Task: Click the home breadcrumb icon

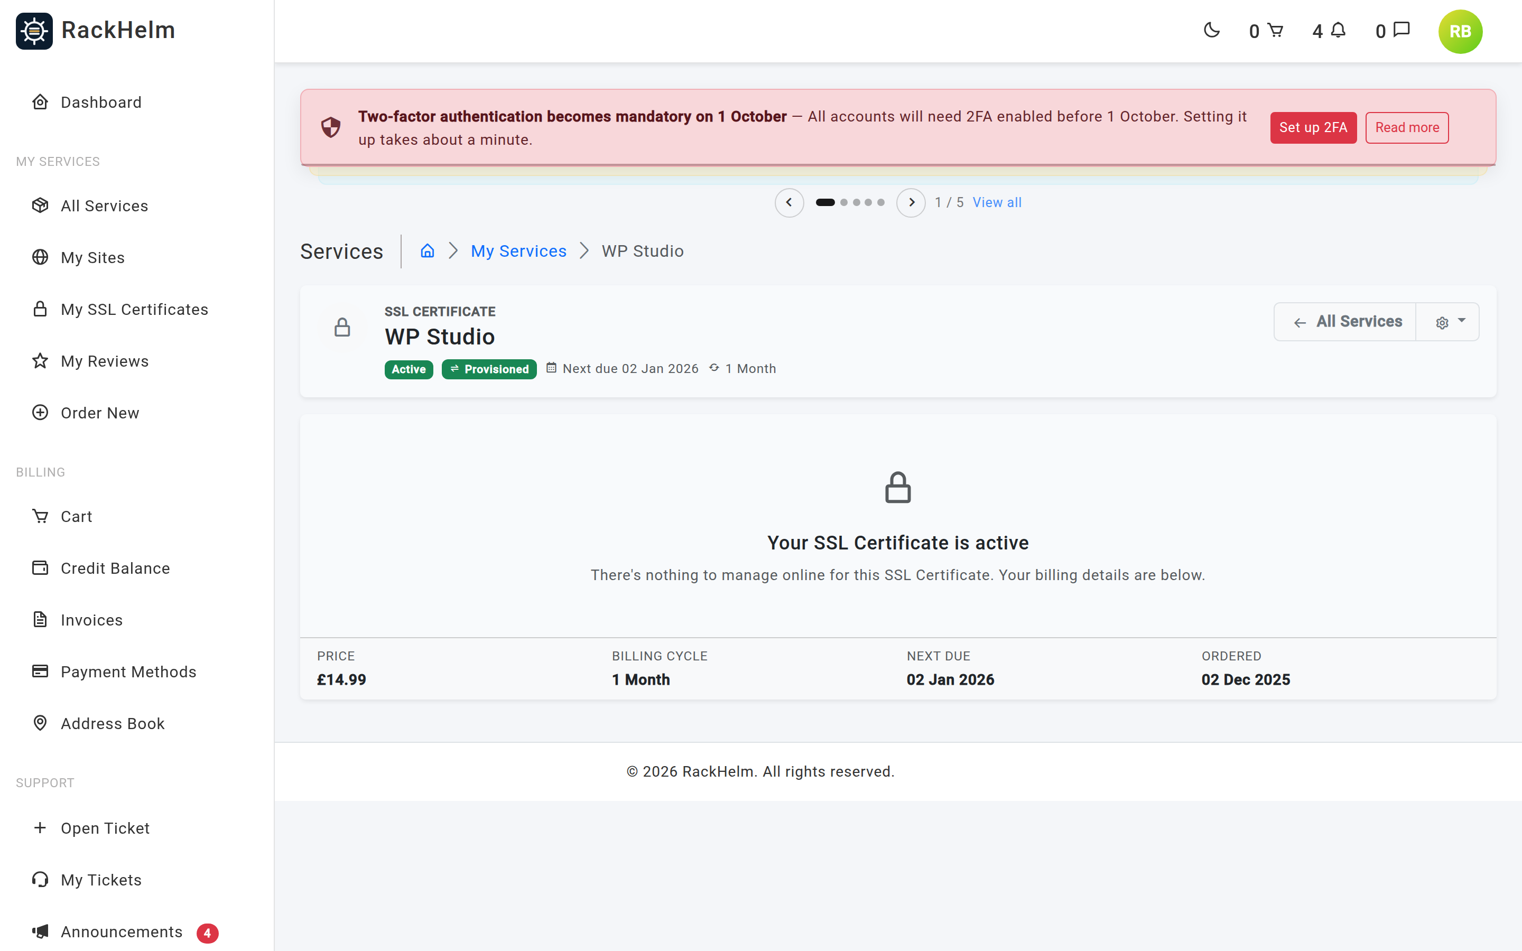Action: (428, 251)
